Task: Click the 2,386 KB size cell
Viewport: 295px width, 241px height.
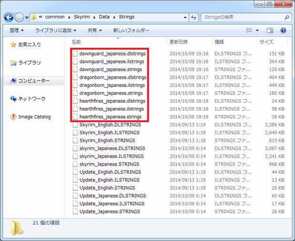Action: pos(275,125)
